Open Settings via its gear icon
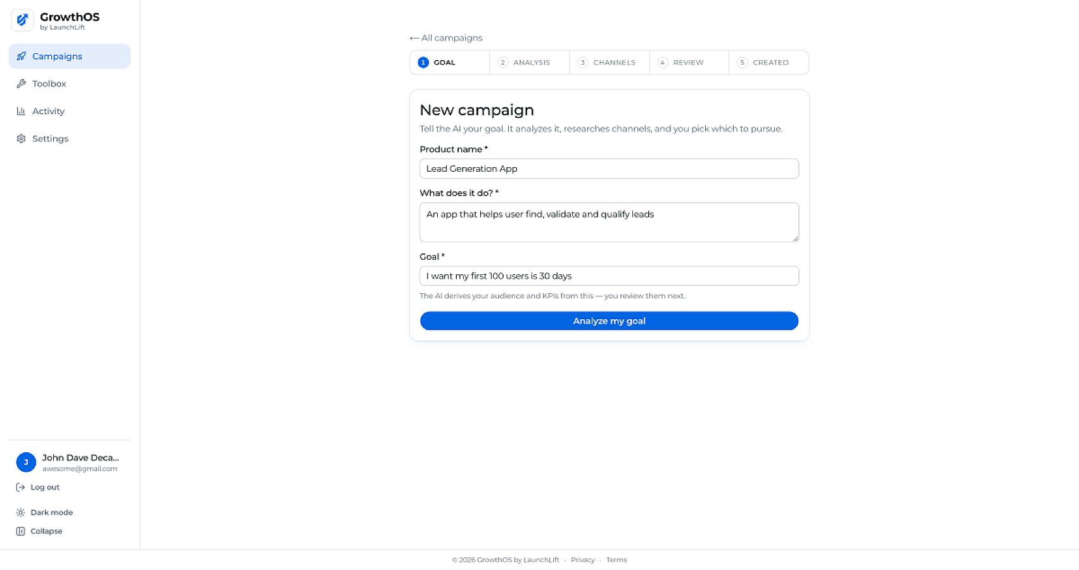This screenshot has width=1079, height=570. 21,139
